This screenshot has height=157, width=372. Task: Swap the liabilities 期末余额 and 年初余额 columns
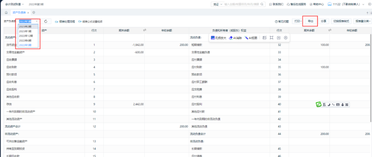[330, 30]
